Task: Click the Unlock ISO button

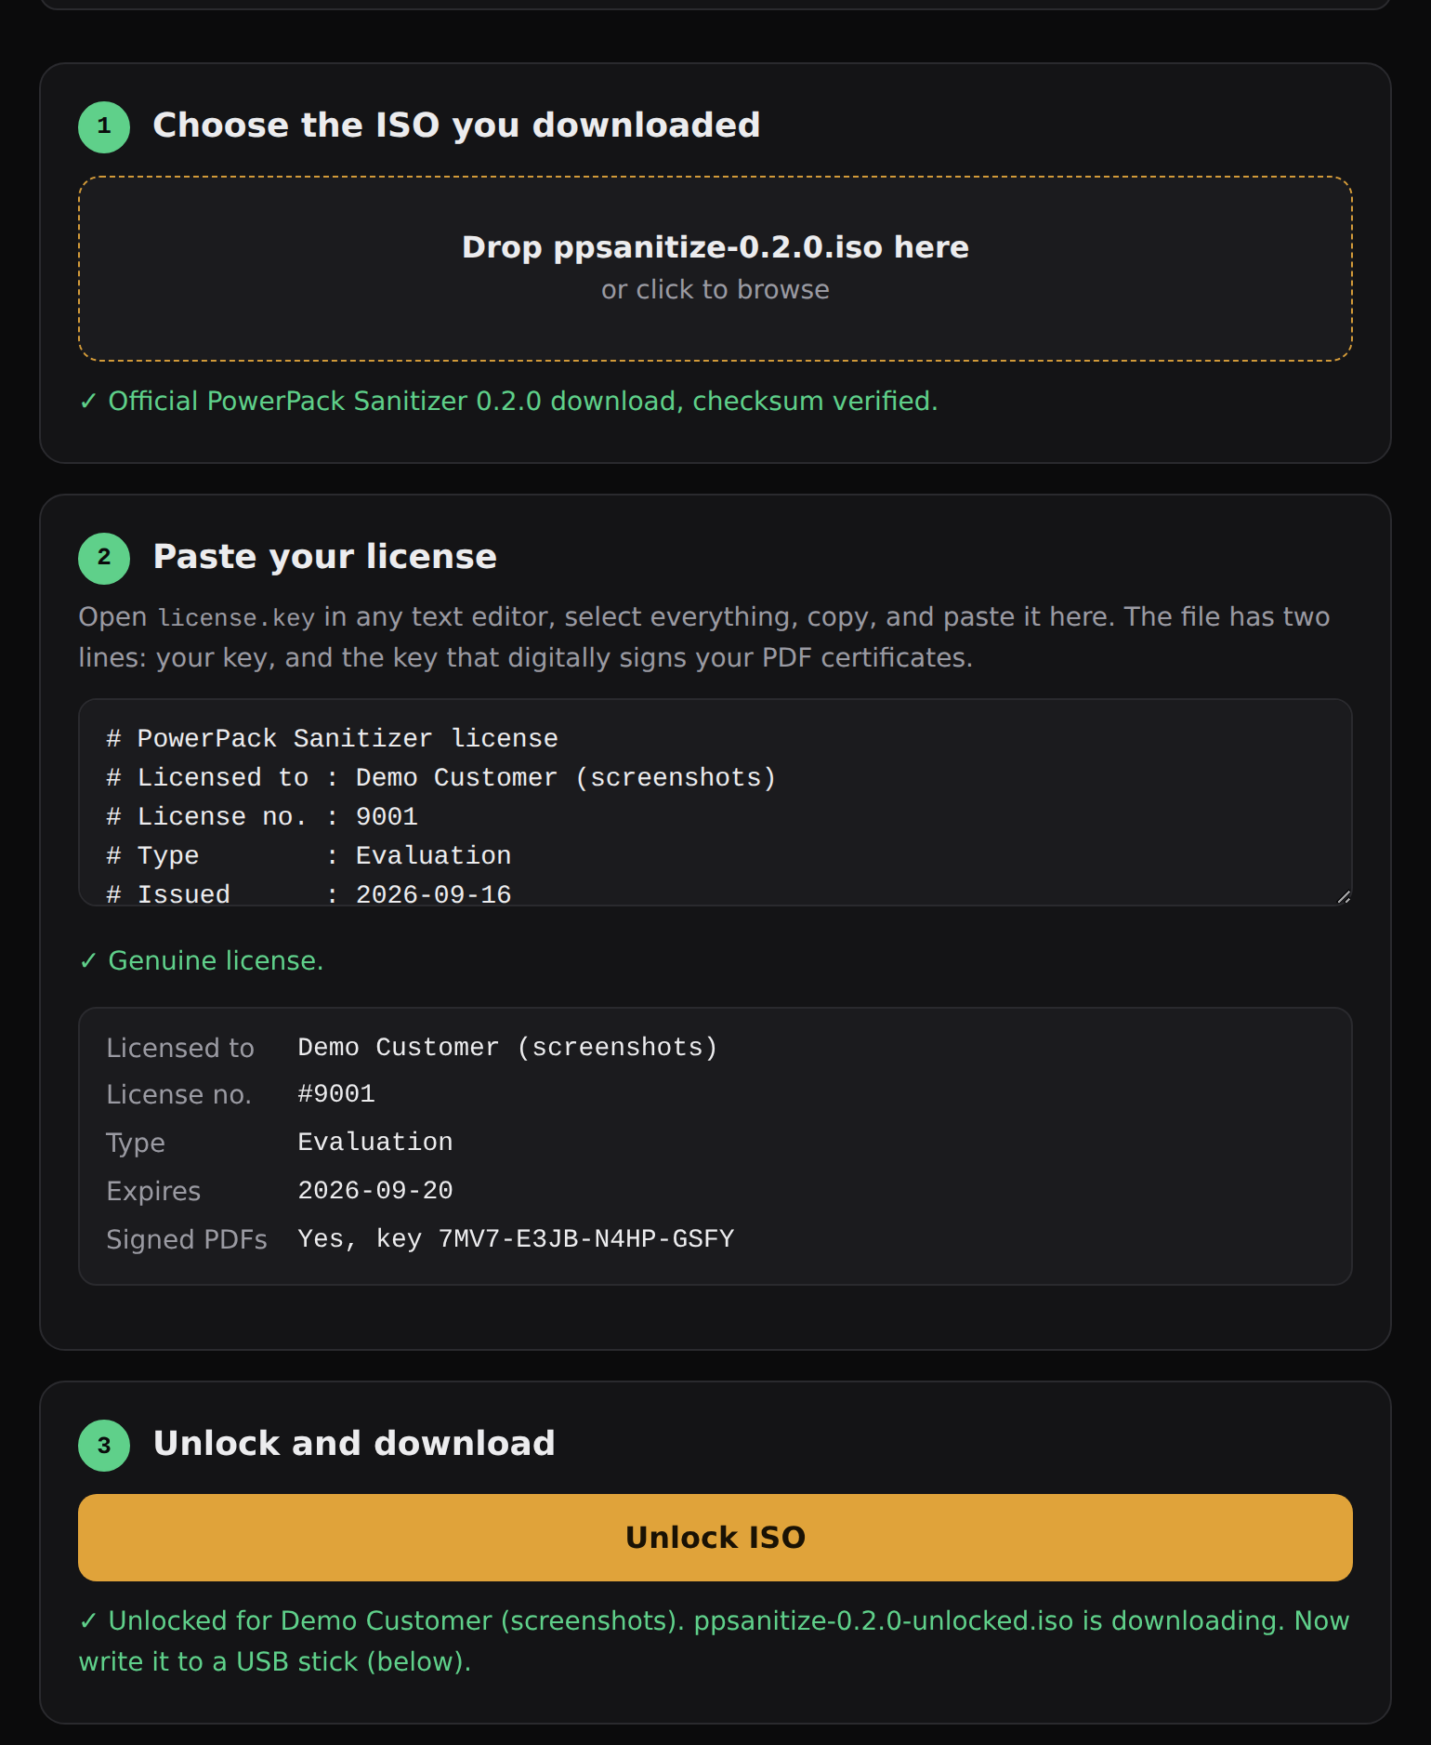Action: (715, 1537)
